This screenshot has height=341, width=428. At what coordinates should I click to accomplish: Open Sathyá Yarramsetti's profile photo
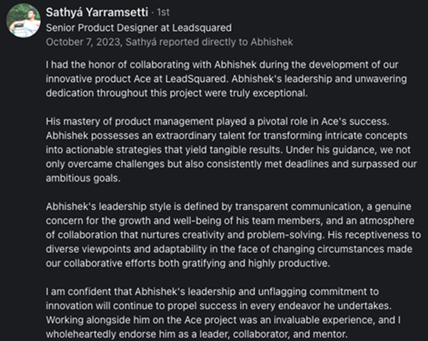pos(24,23)
